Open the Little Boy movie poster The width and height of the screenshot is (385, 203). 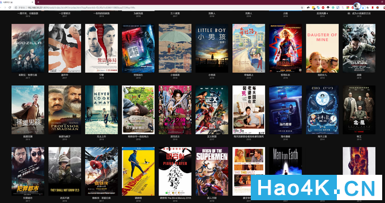pyautogui.click(x=212, y=48)
